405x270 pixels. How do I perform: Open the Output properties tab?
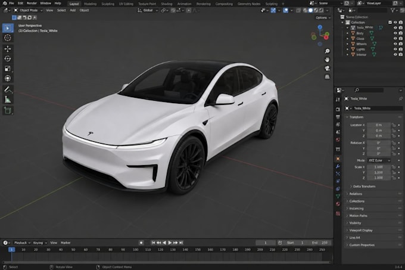pos(338,117)
